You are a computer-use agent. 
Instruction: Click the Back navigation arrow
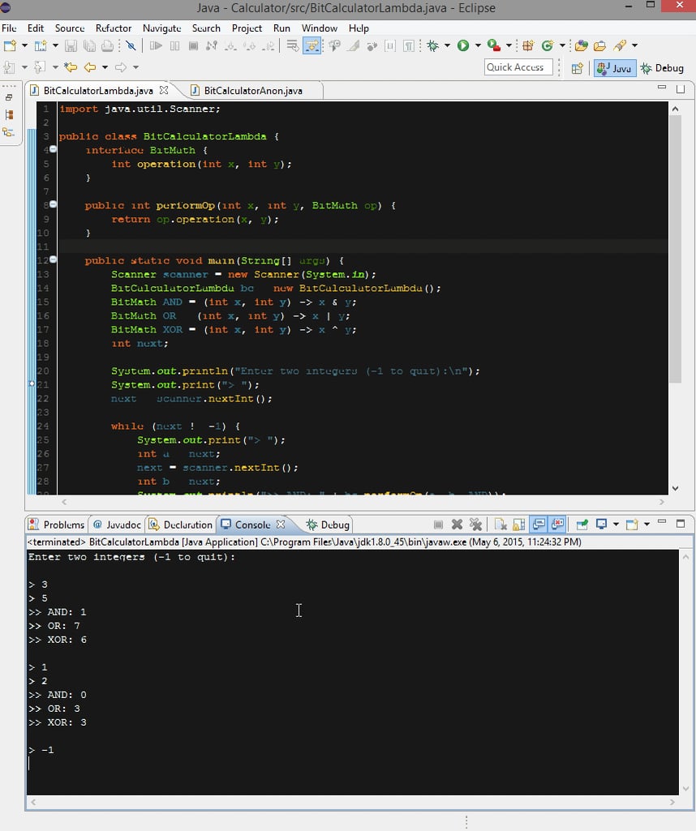click(90, 67)
